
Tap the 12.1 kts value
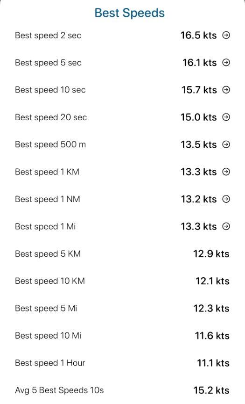212,281
